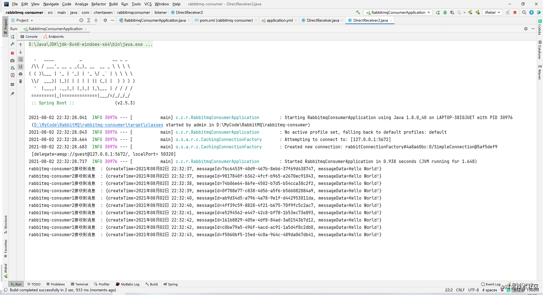This screenshot has height=295, width=545.
Task: Toggle the Database side panel
Action: (x=540, y=50)
